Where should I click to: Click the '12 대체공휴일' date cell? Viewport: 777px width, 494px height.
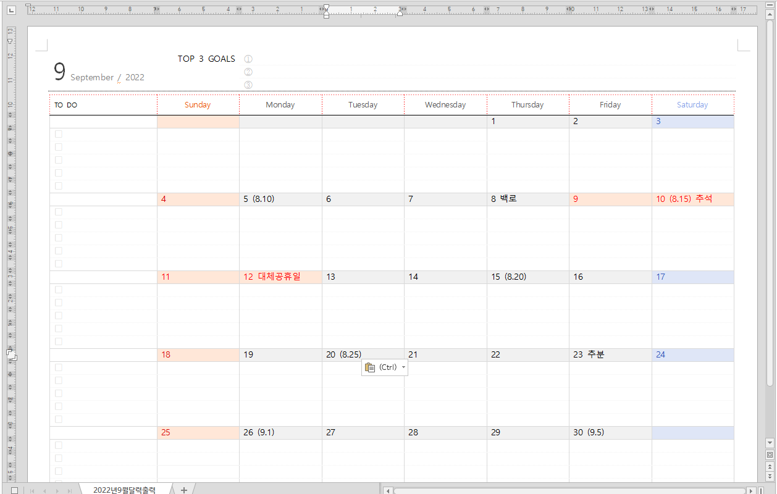(x=280, y=277)
